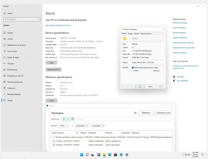Open Remote Desktop icon in sidebar

tap(4, 94)
